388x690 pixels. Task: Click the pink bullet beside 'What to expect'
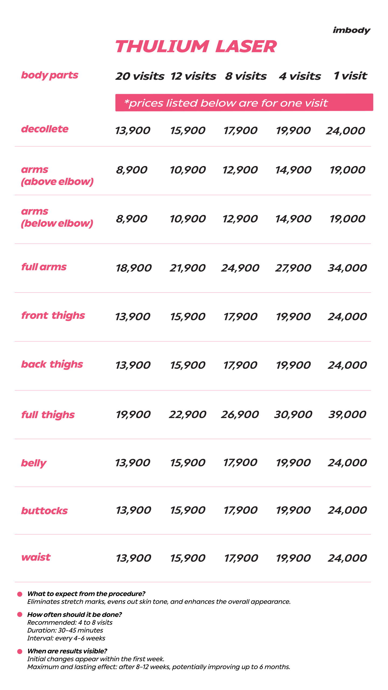[20, 594]
